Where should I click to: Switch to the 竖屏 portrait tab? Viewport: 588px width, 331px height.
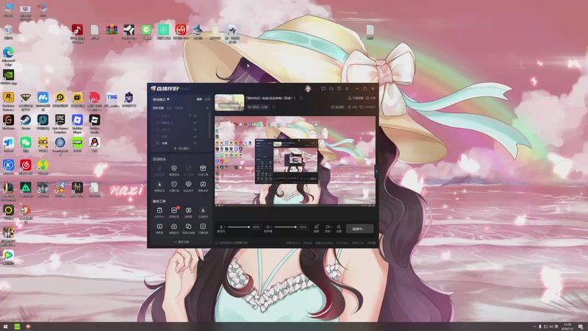click(x=207, y=99)
